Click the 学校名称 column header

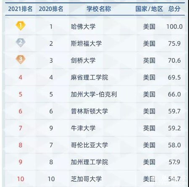(x=99, y=9)
